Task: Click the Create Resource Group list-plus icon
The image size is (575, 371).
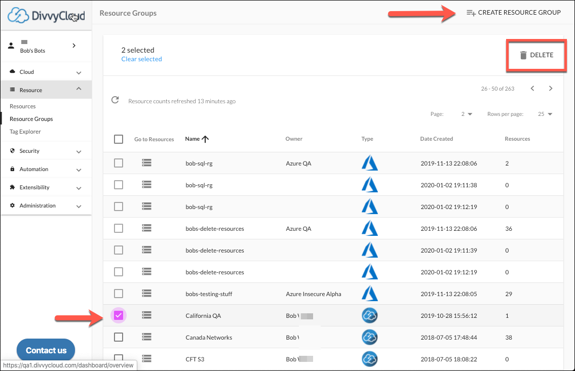Action: (471, 13)
